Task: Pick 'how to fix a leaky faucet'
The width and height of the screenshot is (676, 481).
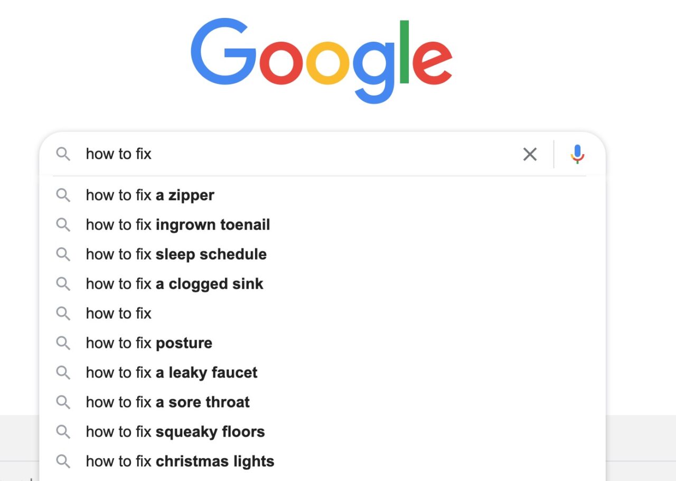Action: point(322,373)
